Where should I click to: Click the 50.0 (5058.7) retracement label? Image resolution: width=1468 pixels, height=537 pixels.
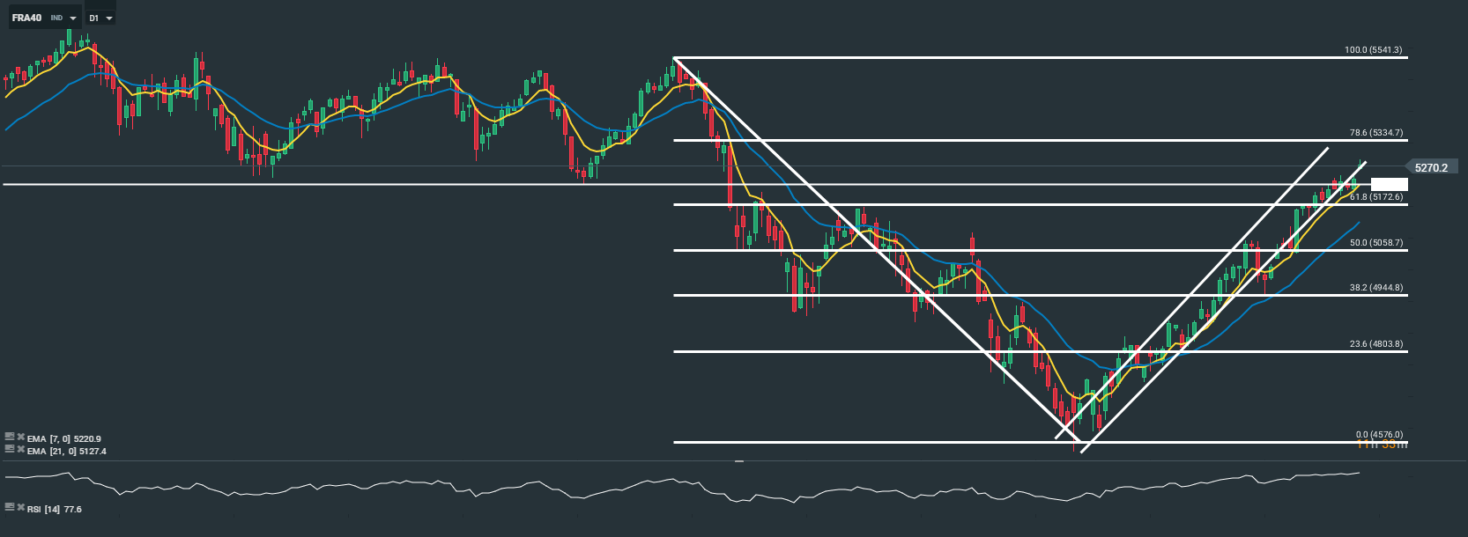click(1375, 243)
